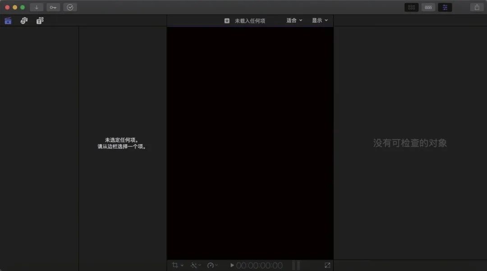The height and width of the screenshot is (271, 487).
Task: Enter full-screen viewer with expand icon
Action: (327, 265)
